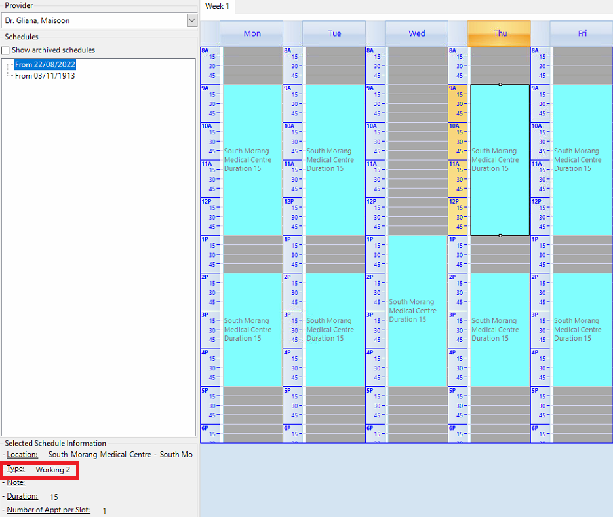Image resolution: width=613 pixels, height=517 pixels.
Task: Click the Mon column header
Action: tap(252, 33)
